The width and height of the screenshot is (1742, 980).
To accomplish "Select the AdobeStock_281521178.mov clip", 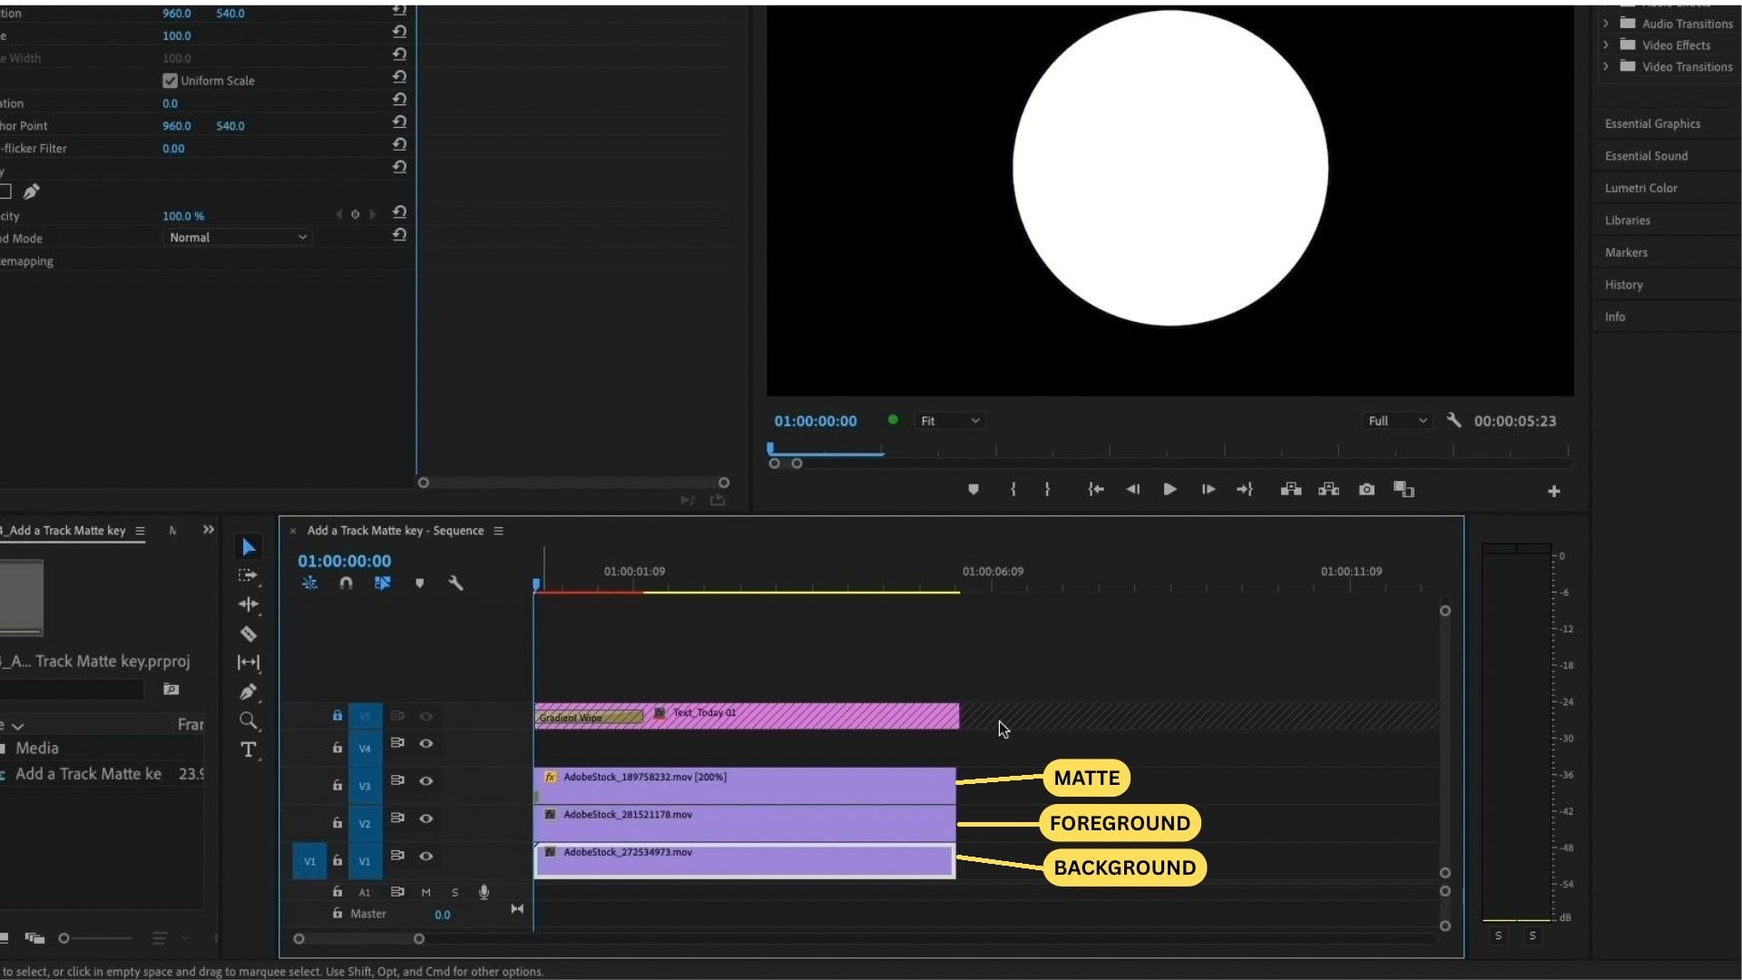I will (x=745, y=823).
